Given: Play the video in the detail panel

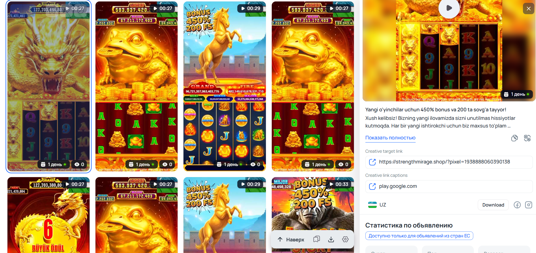Looking at the screenshot, I should point(449,8).
